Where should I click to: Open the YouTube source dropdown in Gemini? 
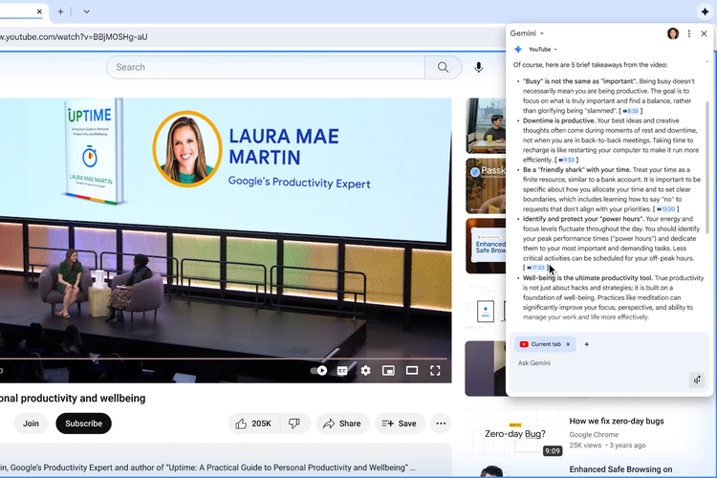(x=543, y=50)
